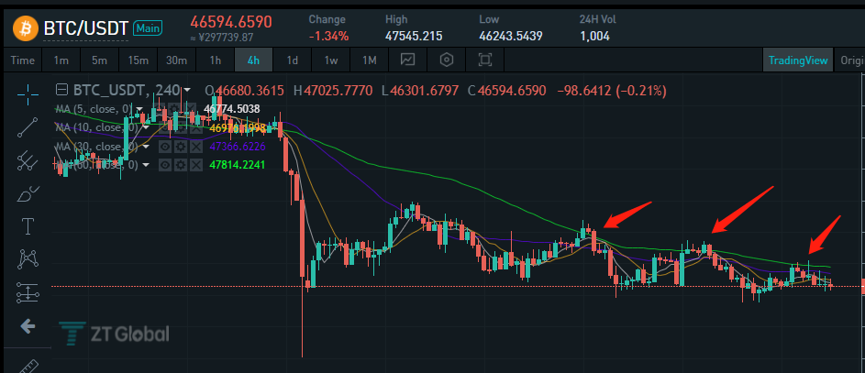Screen dimensions: 865x373
Task: Open chart settings hexagon icon
Action: (447, 60)
